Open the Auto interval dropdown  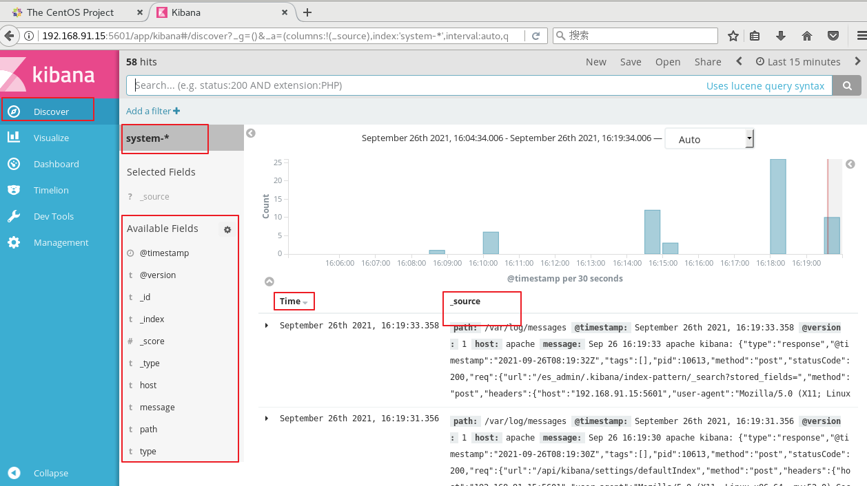[x=710, y=139]
